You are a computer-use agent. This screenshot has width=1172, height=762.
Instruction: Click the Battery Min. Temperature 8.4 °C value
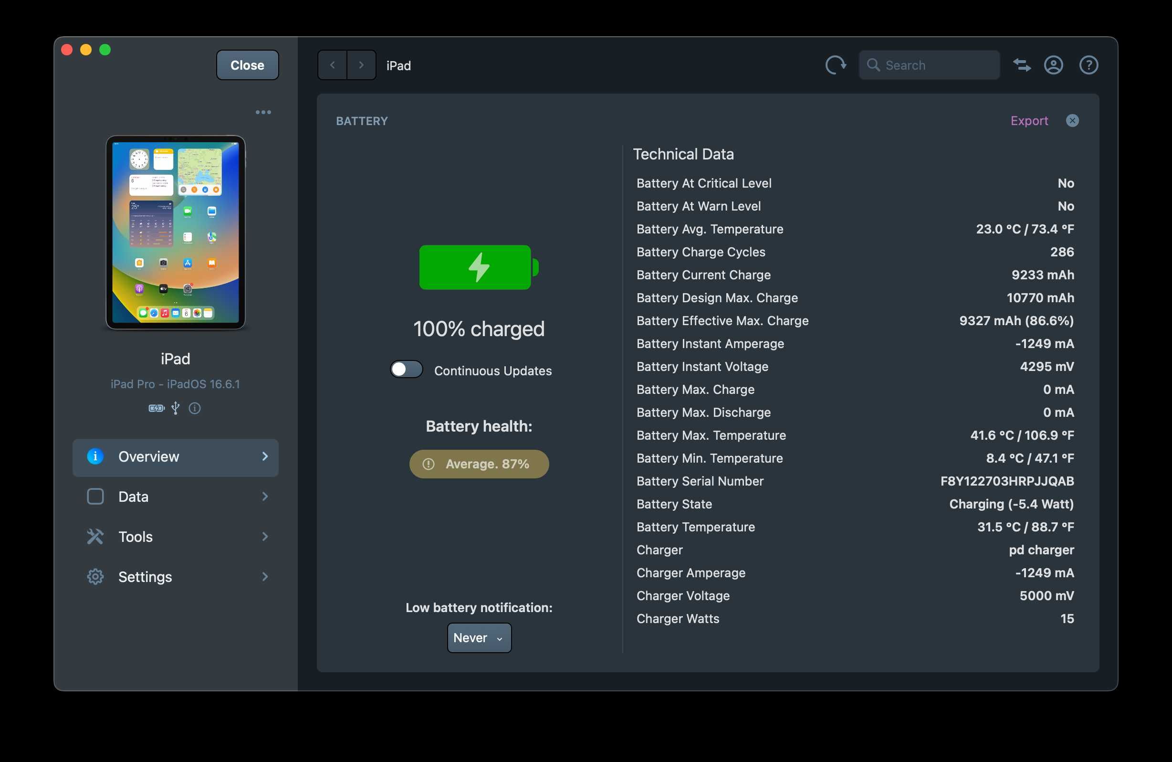tap(1030, 458)
